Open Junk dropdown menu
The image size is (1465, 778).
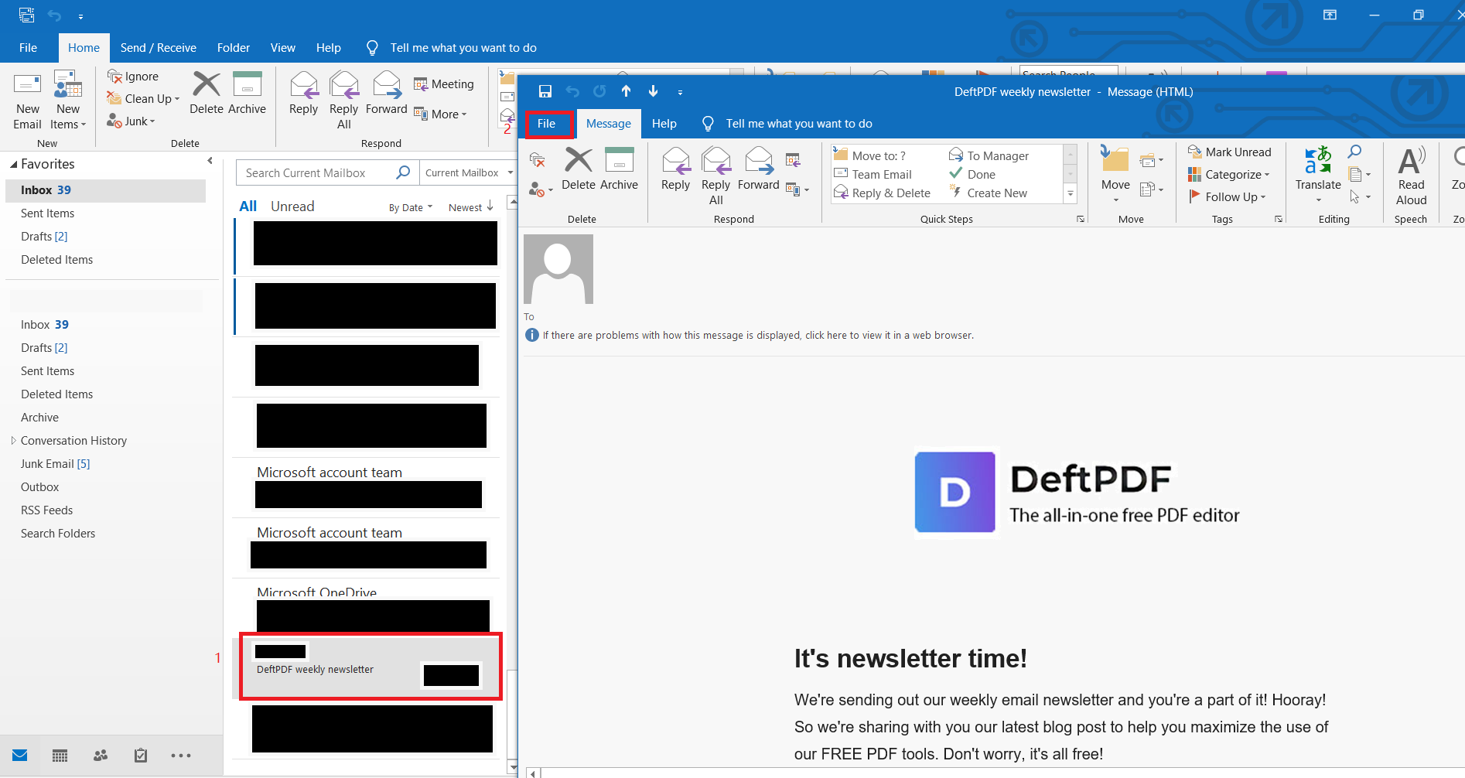(131, 121)
